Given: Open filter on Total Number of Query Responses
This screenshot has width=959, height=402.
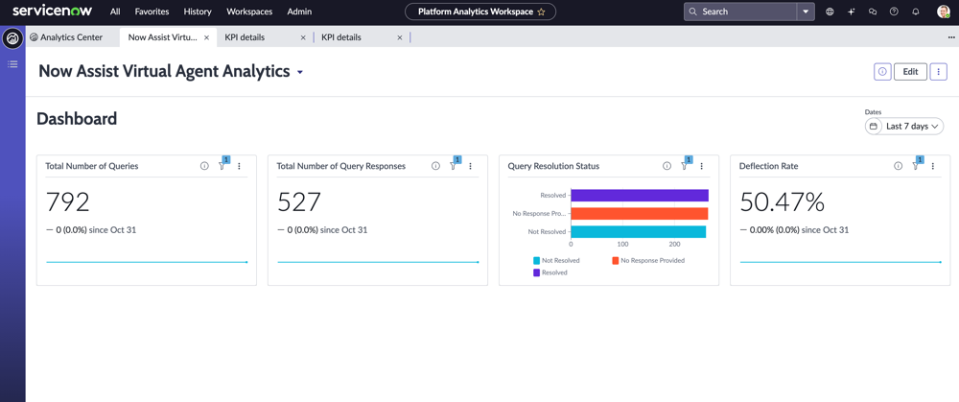Looking at the screenshot, I should coord(453,166).
